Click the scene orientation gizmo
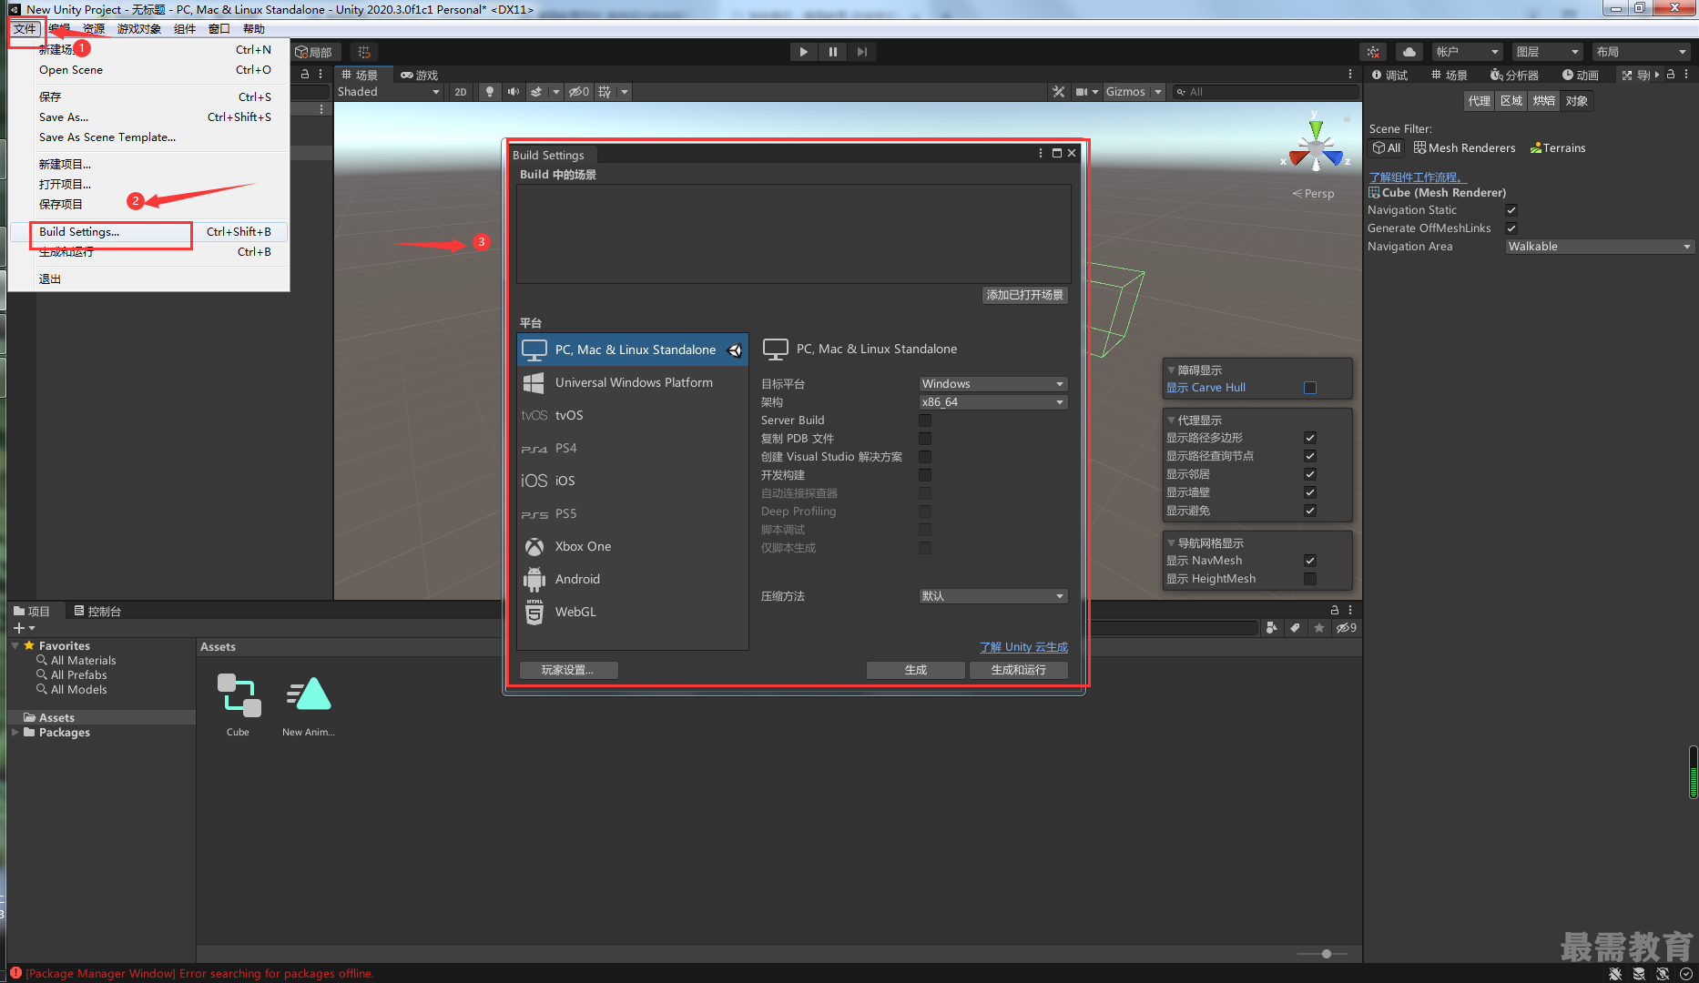The image size is (1699, 983). point(1316,147)
